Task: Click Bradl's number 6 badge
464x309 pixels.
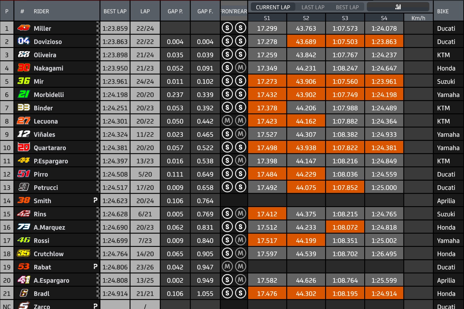Action: (24, 293)
